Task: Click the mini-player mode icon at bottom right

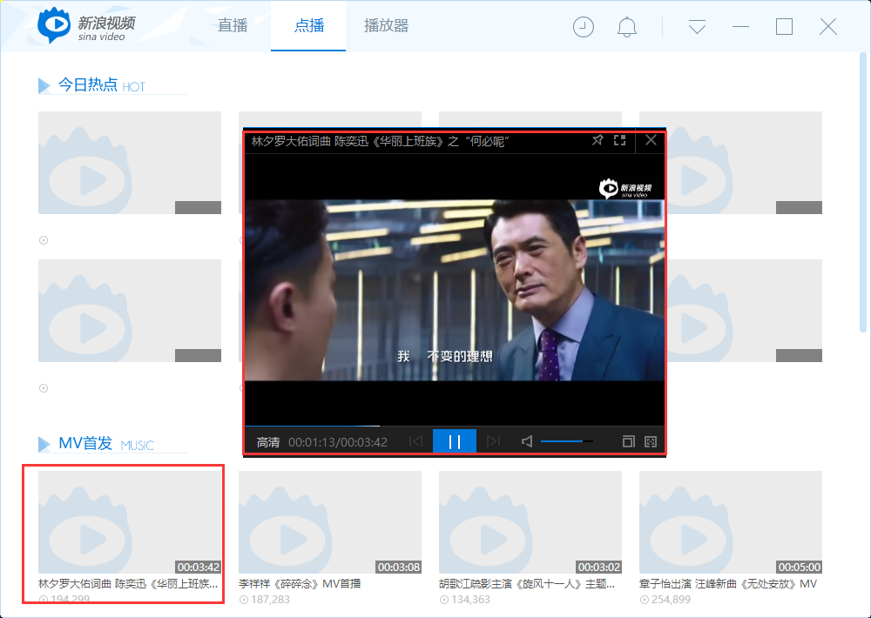Action: pos(650,441)
